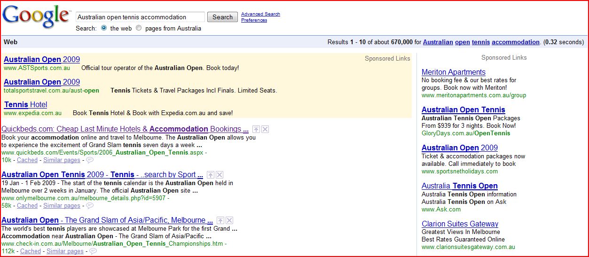Open the Advanced Search link

[x=260, y=14]
